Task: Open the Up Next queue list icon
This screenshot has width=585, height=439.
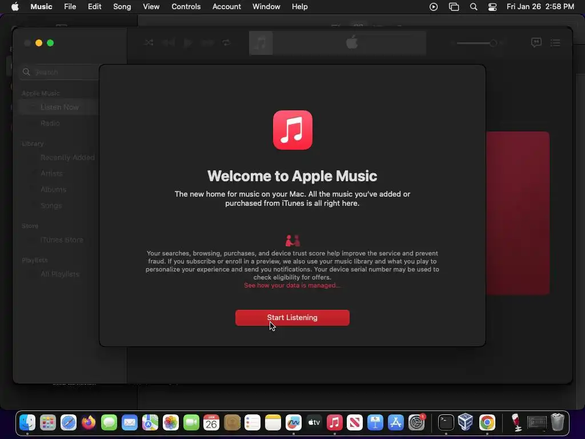Action: [x=555, y=42]
